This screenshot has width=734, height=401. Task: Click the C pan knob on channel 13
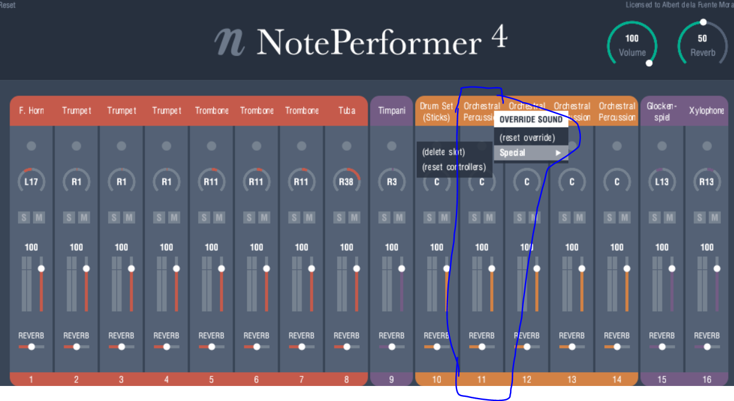572,181
